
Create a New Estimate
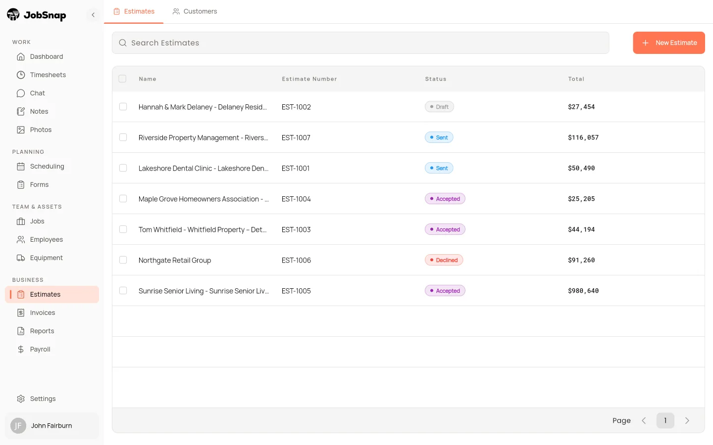(669, 43)
